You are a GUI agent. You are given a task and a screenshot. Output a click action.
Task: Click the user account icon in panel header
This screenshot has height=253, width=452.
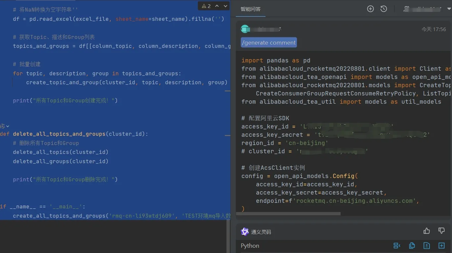point(406,9)
